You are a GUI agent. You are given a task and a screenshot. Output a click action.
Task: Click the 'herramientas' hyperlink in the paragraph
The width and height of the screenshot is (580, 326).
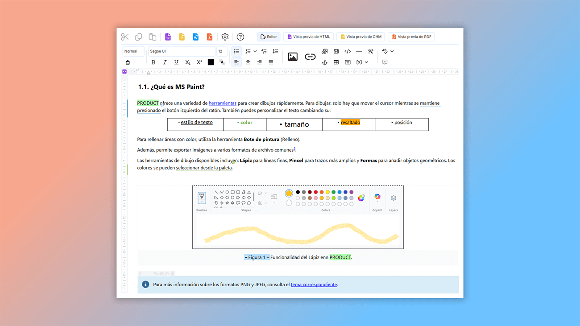point(222,103)
